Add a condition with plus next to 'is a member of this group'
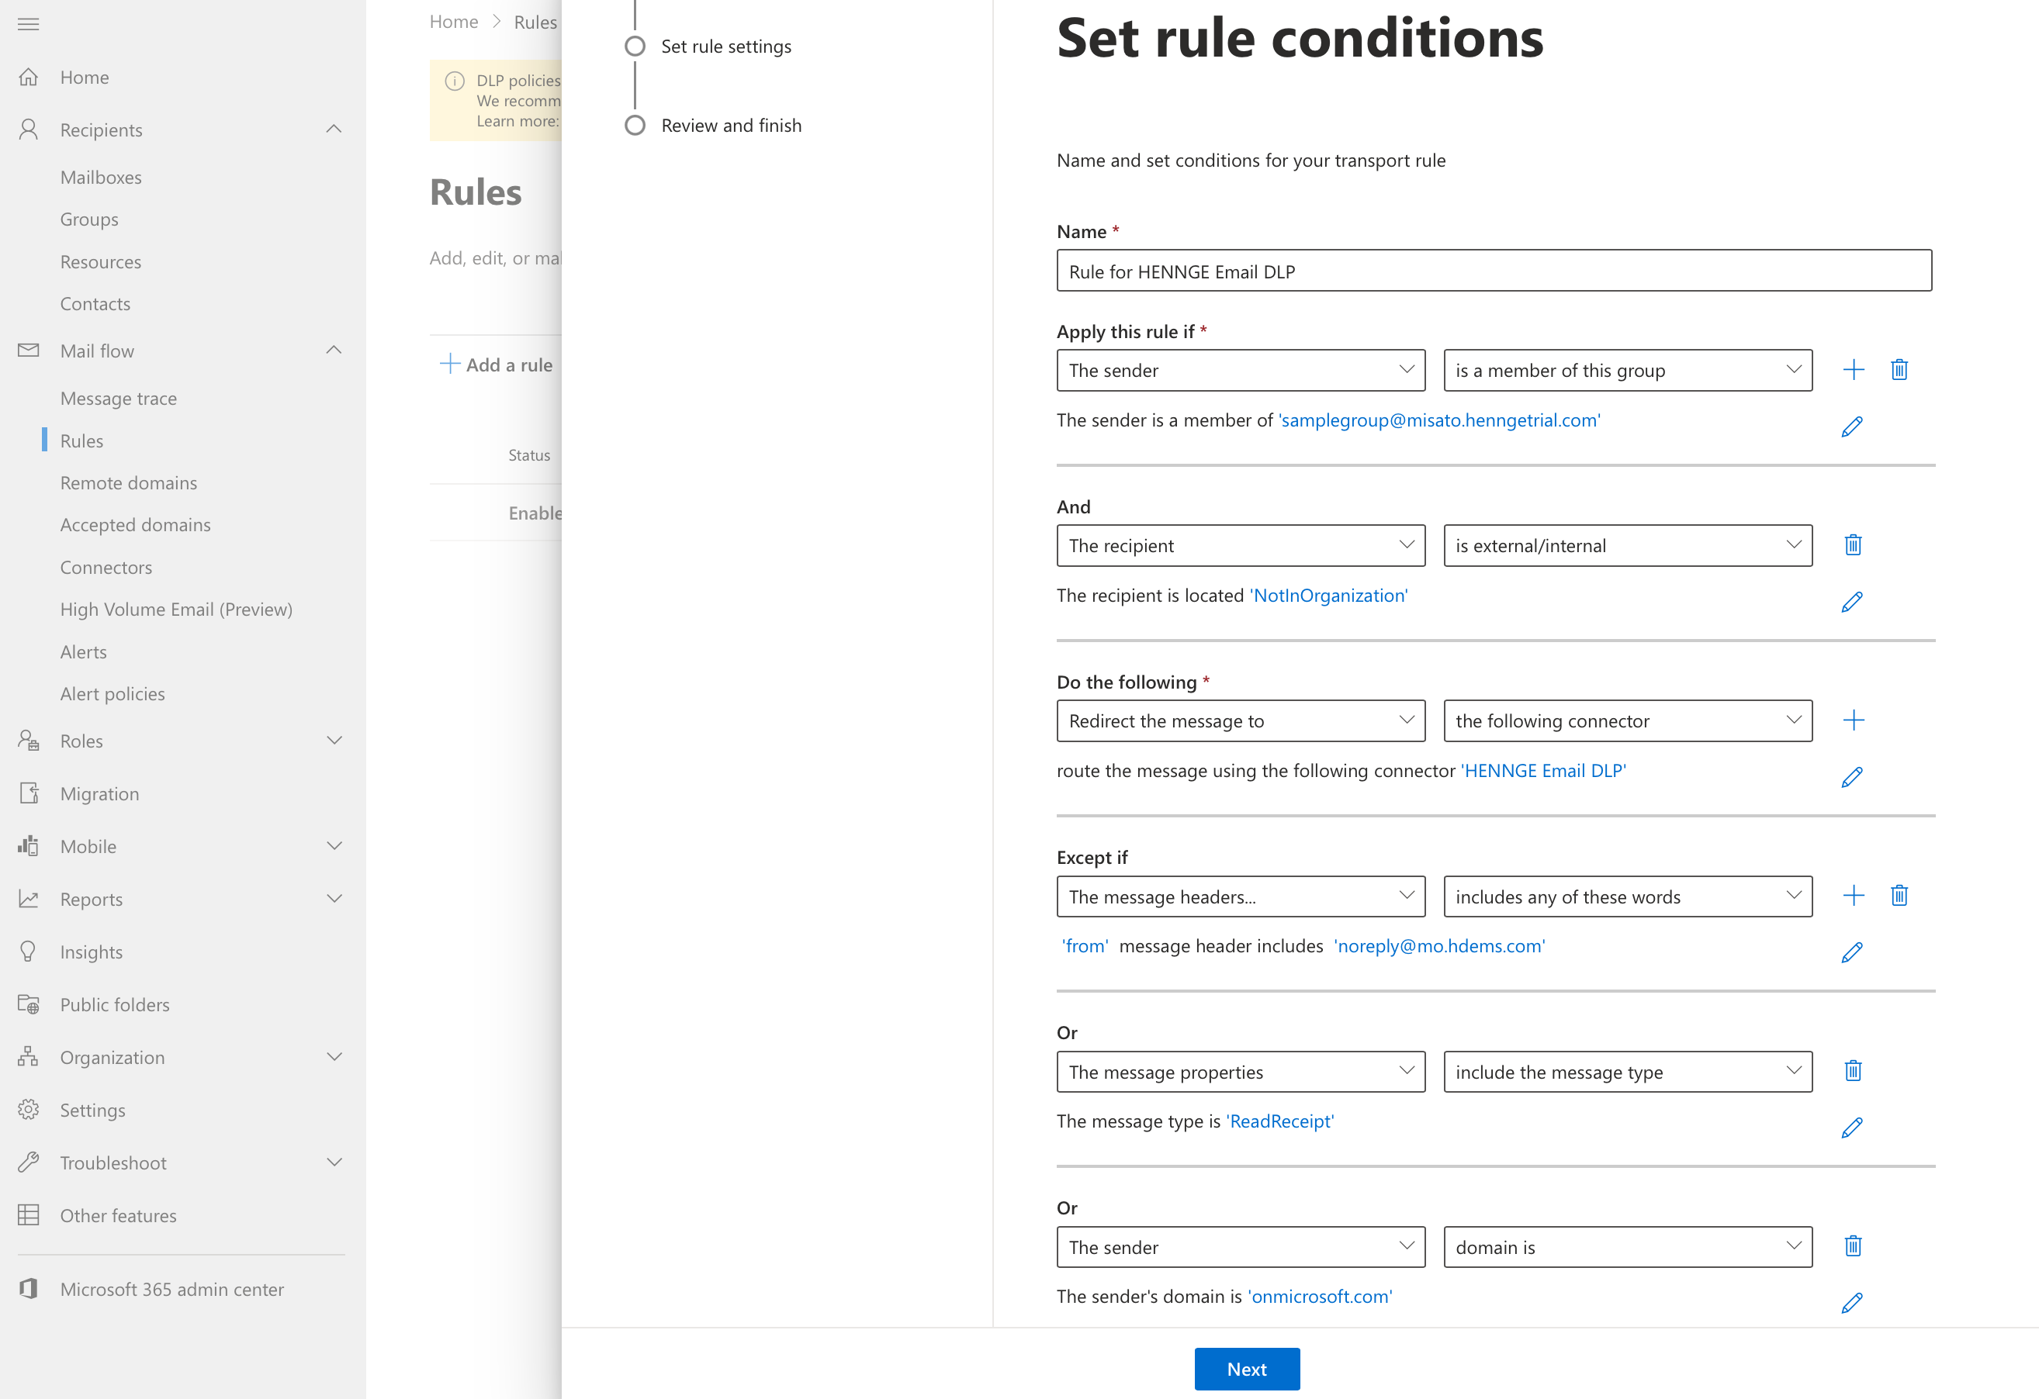Viewport: 2039px width, 1399px height. point(1853,369)
